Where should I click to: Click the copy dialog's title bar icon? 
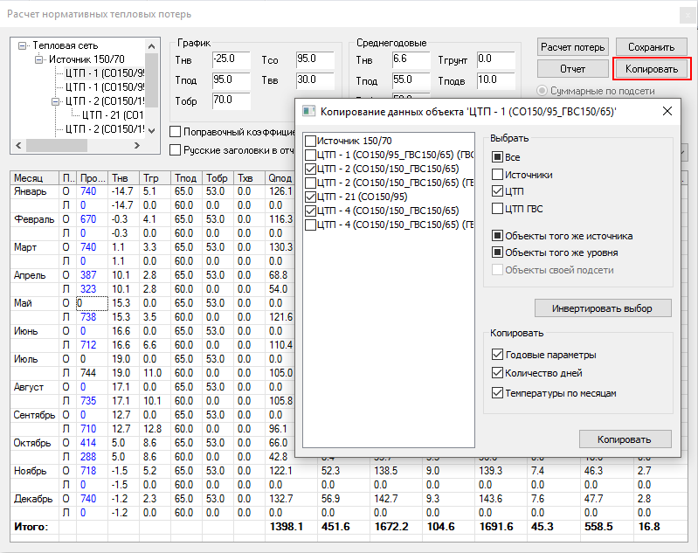tap(307, 111)
